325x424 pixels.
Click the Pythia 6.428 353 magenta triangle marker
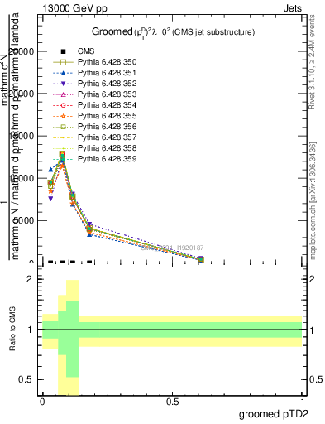pyautogui.click(x=63, y=94)
